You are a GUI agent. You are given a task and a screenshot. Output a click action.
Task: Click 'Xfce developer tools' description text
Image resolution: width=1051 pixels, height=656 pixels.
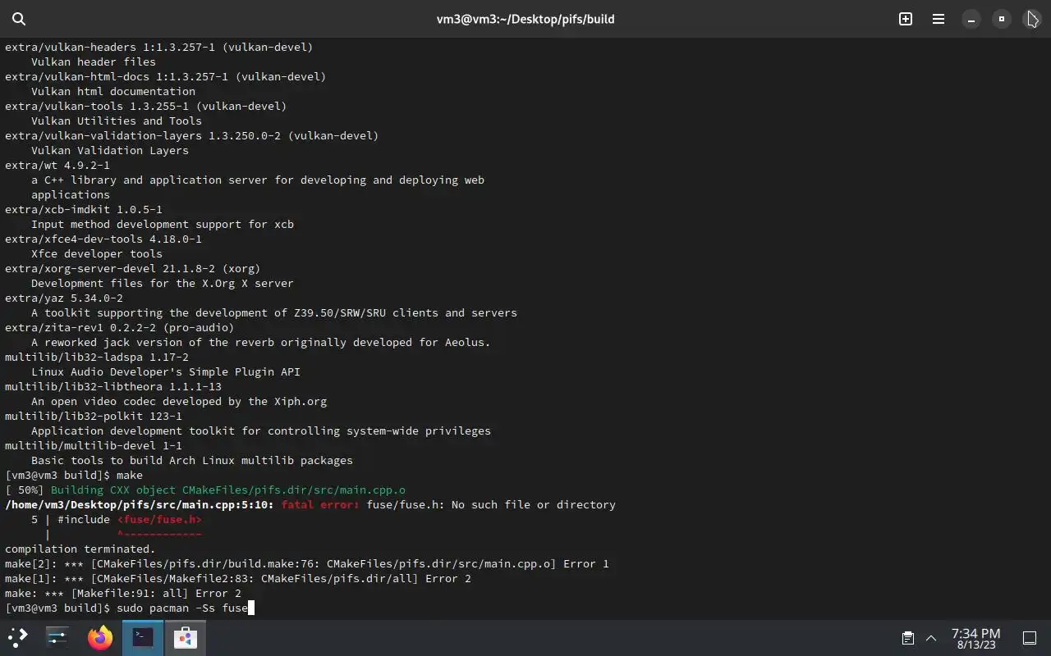pyautogui.click(x=97, y=253)
